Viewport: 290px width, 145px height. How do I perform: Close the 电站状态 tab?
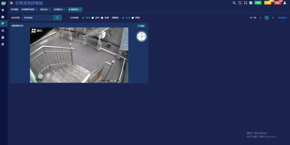(49, 9)
